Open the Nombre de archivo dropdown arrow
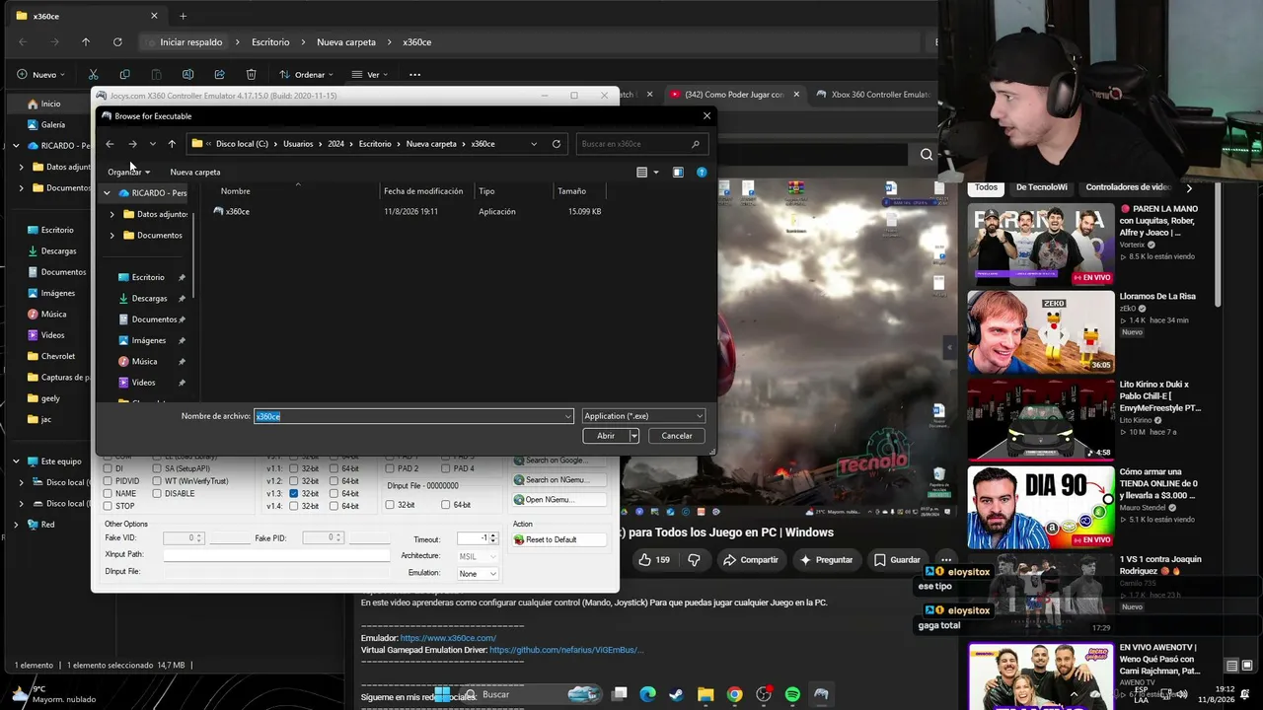The height and width of the screenshot is (710, 1263). click(567, 416)
